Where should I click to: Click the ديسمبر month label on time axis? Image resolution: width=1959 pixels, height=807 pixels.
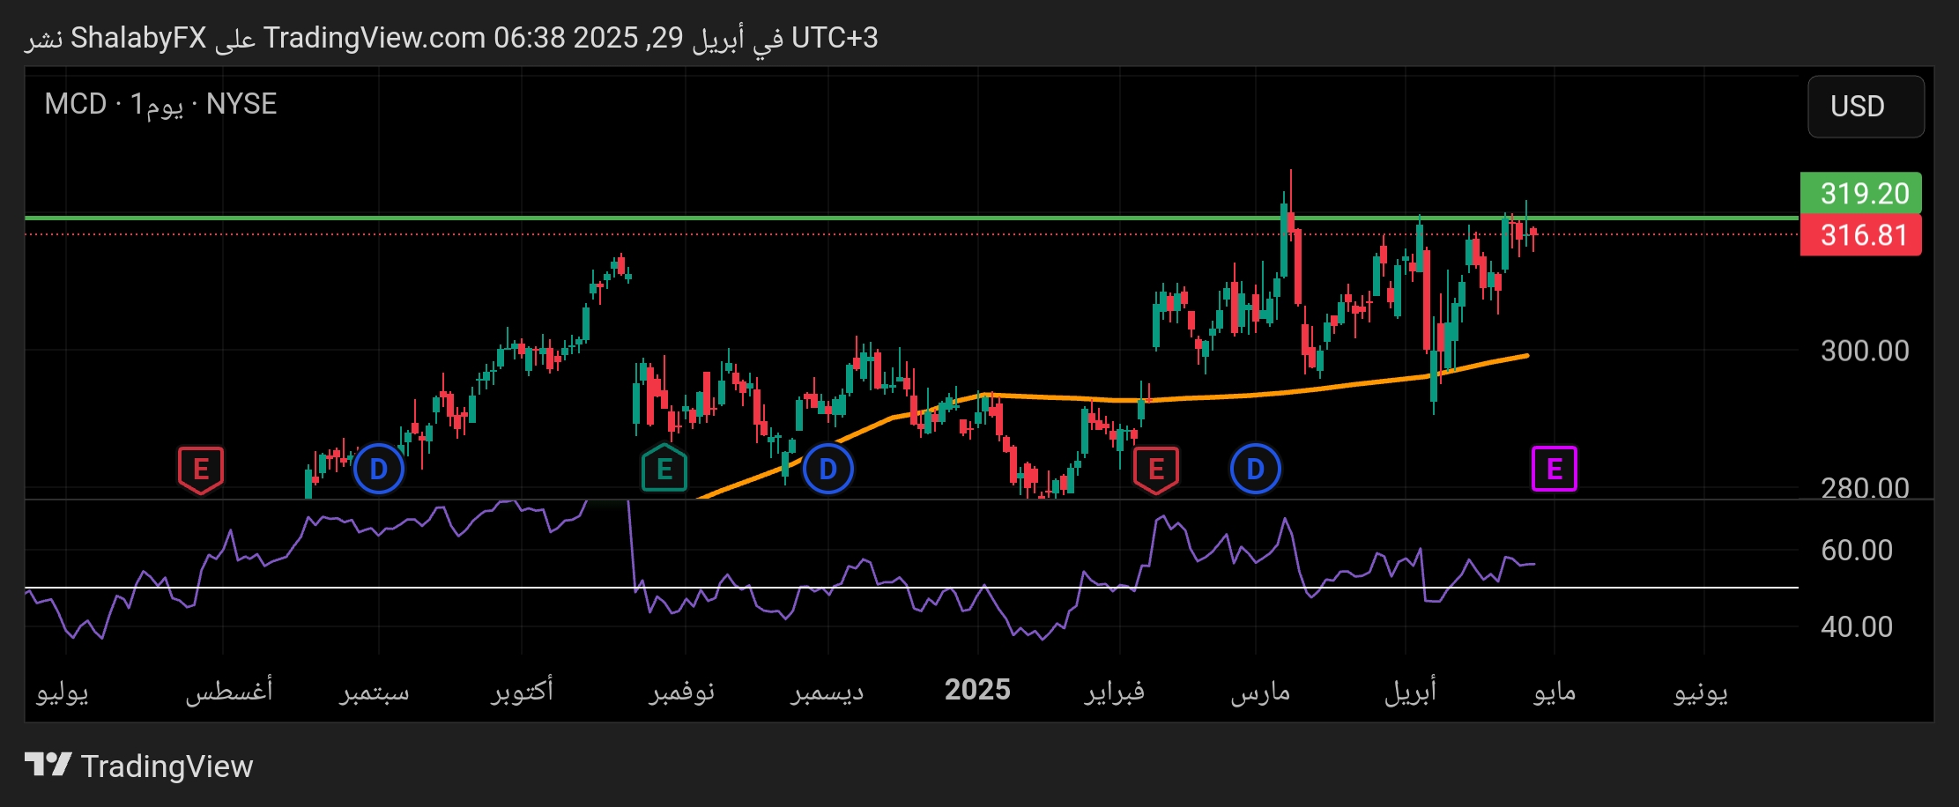click(827, 692)
